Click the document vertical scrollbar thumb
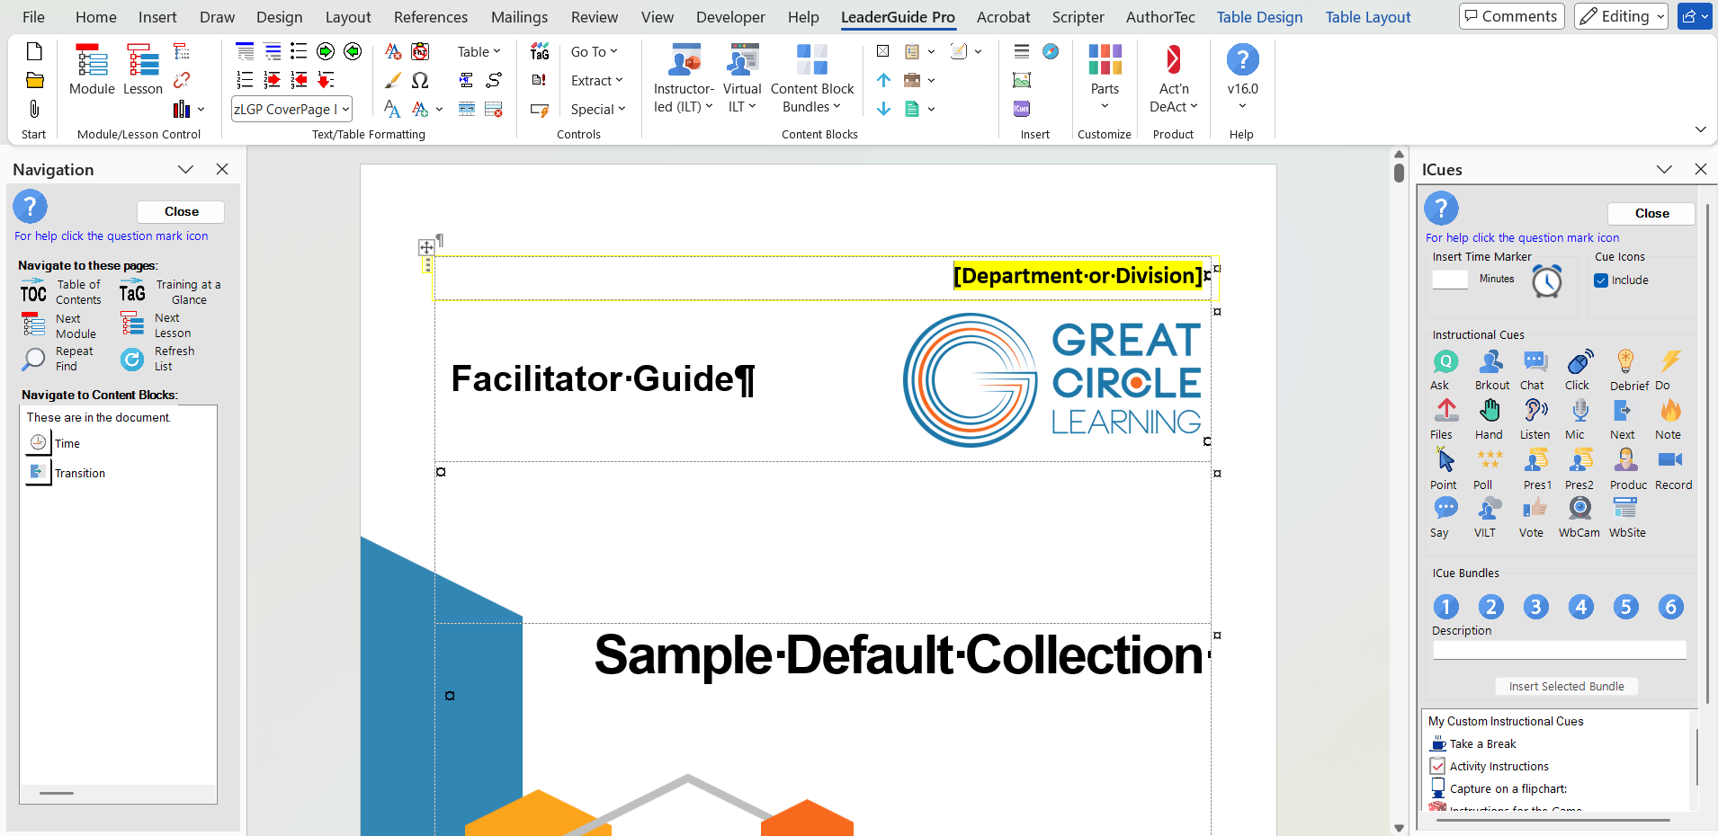Screen dimensions: 1718x836 (1399, 173)
